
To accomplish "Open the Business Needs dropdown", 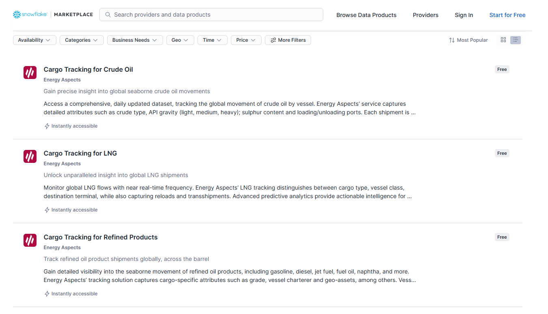I will (135, 40).
